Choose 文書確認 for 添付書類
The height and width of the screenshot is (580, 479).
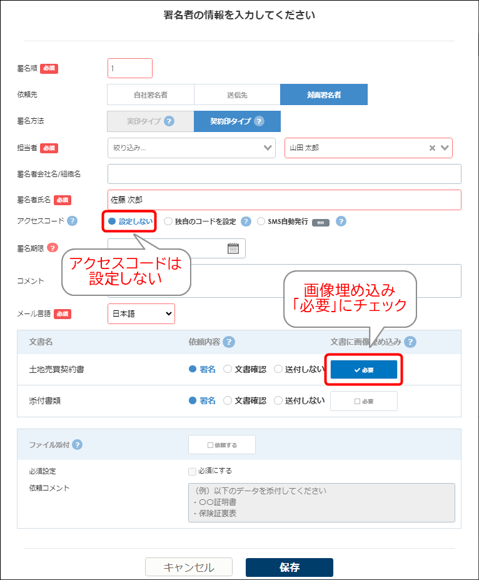click(x=245, y=400)
